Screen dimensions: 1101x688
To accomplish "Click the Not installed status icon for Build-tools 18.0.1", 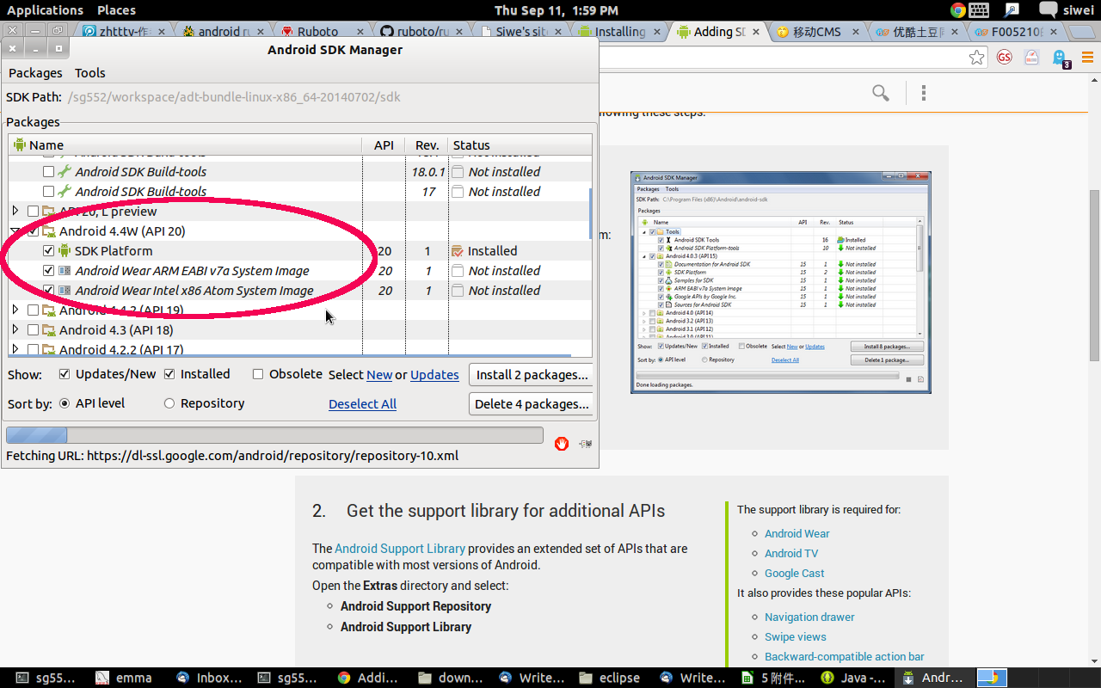I will pyautogui.click(x=458, y=172).
